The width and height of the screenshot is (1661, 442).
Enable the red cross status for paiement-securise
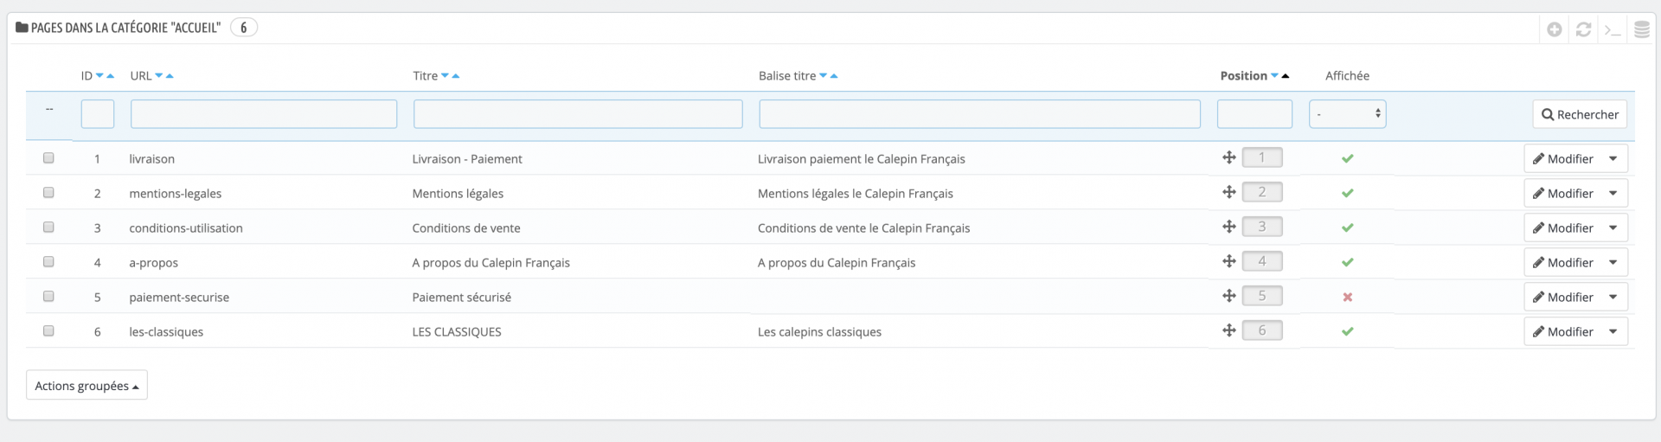point(1347,297)
